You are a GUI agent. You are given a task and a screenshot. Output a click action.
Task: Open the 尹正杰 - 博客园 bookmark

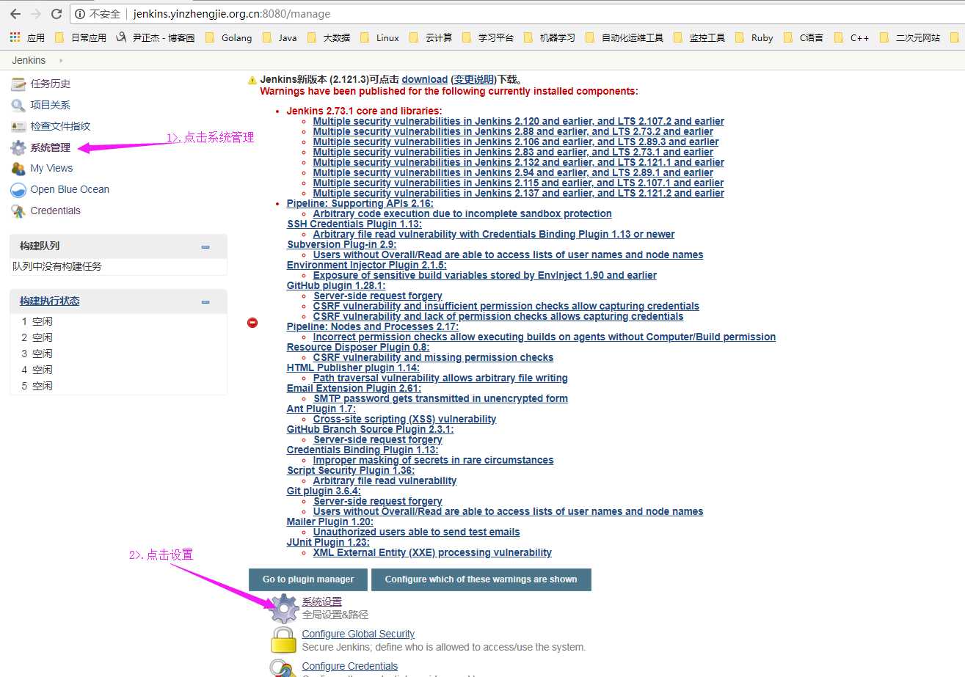pyautogui.click(x=156, y=37)
